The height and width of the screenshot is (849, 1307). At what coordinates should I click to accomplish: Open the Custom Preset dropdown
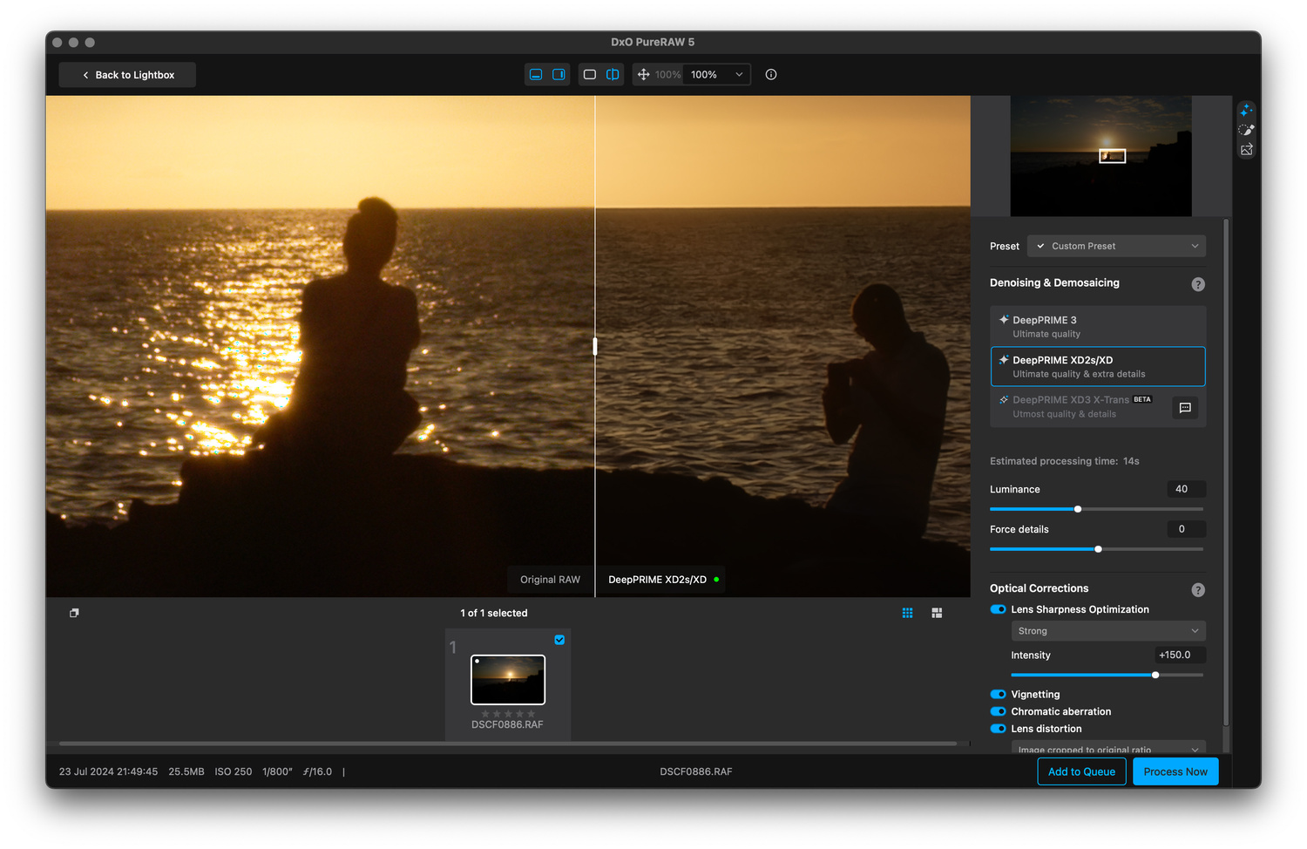pyautogui.click(x=1116, y=246)
